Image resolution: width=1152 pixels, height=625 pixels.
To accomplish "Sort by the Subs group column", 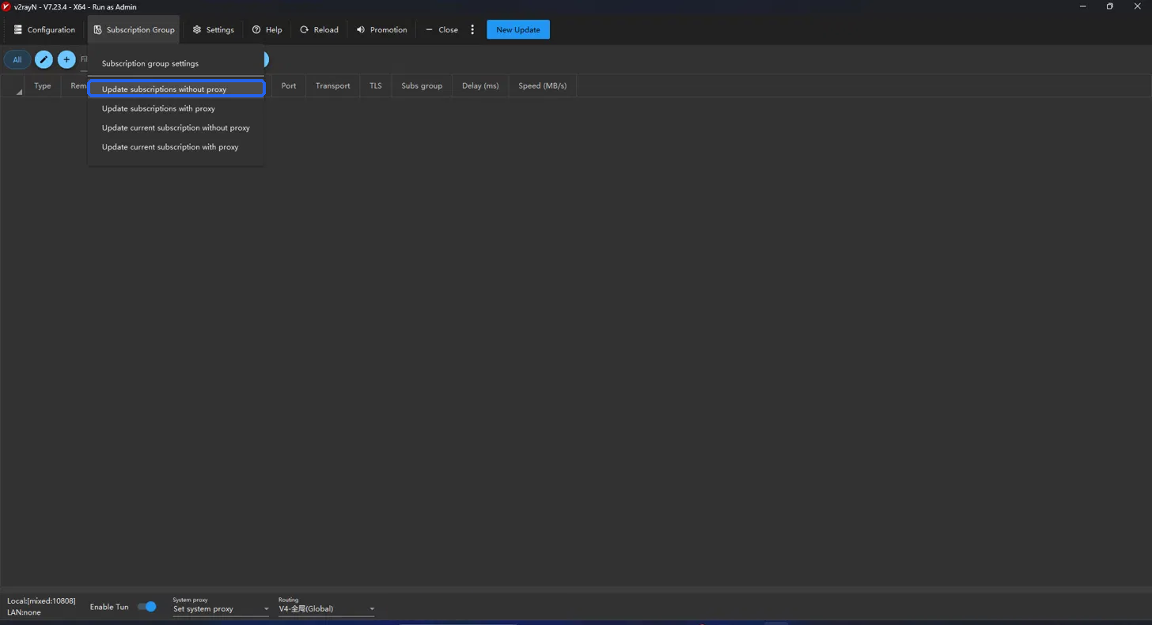I will [422, 85].
